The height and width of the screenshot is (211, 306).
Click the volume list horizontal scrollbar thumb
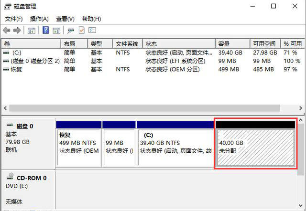(144, 108)
